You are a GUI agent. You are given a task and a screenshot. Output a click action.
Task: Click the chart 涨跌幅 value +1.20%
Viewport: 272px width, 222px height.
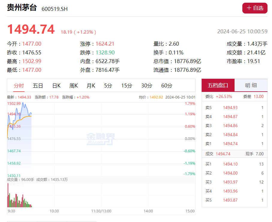click(83, 97)
